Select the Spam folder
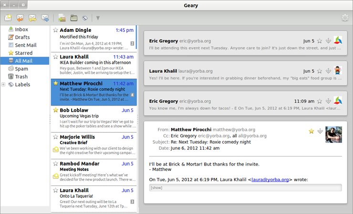The width and height of the screenshot is (353, 214). 21,69
